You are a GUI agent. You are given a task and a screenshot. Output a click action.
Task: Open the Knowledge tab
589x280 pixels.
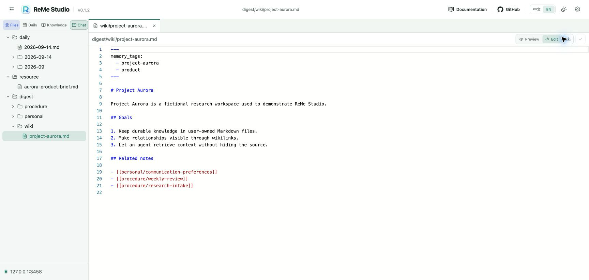coord(54,25)
